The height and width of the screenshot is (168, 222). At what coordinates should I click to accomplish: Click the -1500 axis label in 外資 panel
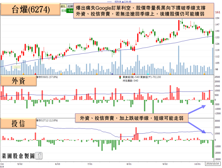(x=217, y=114)
